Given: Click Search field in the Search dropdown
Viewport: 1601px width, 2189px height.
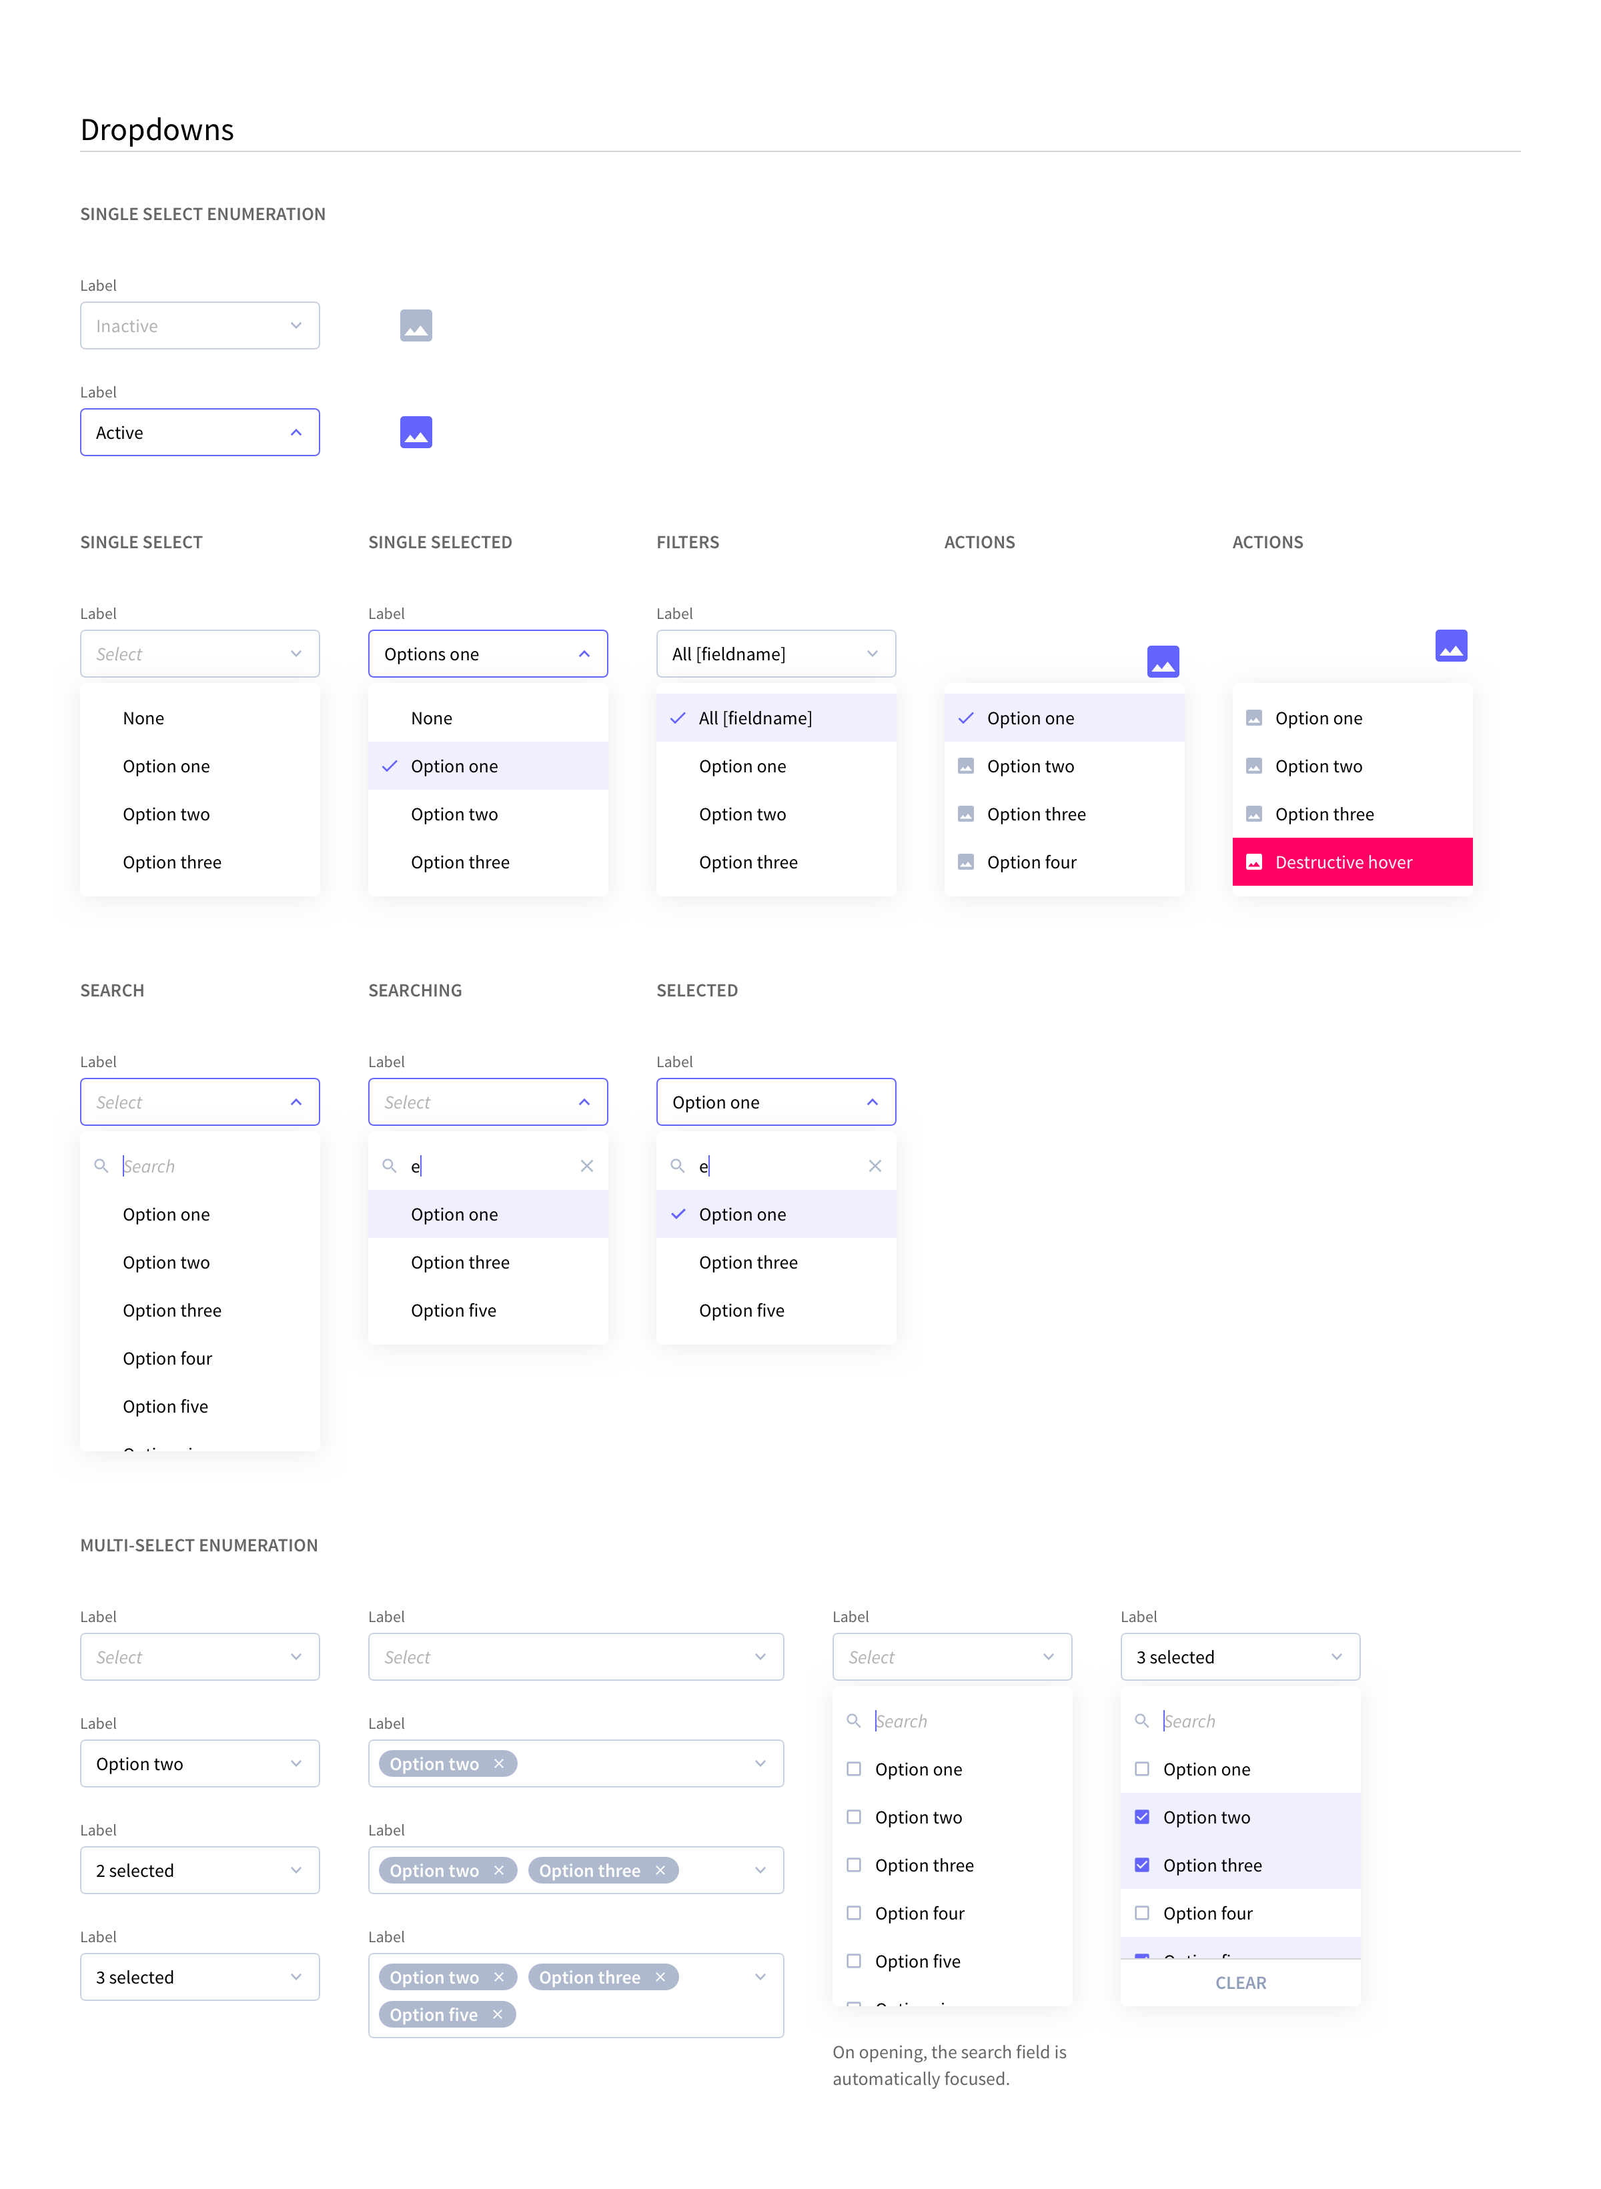Looking at the screenshot, I should [x=199, y=1166].
